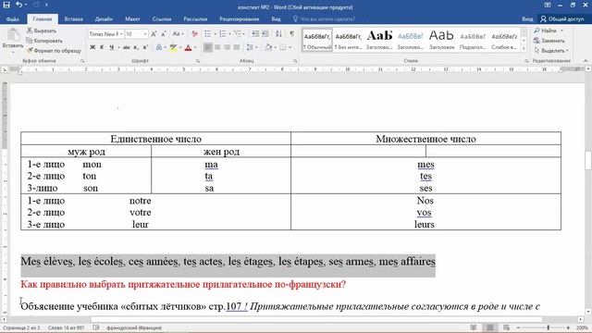Center the text
The width and height of the screenshot is (592, 333).
(217, 47)
